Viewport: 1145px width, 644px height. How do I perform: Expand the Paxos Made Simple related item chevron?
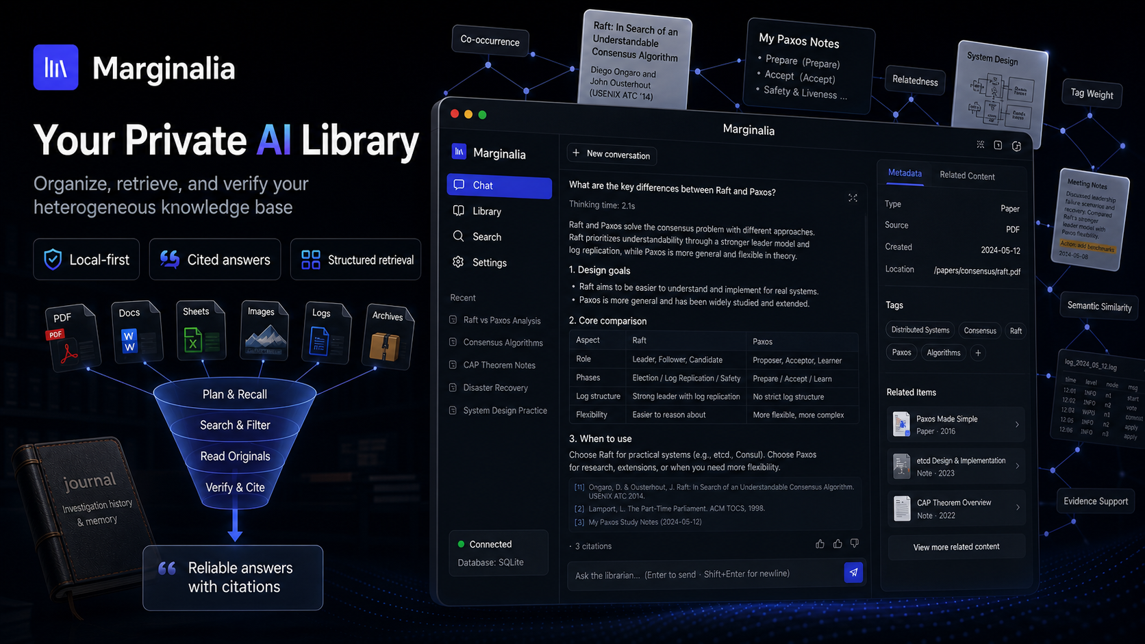[1017, 425]
